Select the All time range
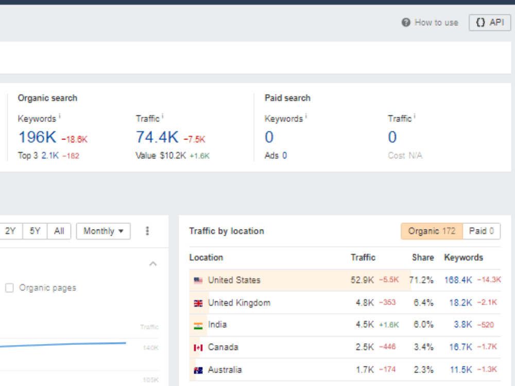 59,231
